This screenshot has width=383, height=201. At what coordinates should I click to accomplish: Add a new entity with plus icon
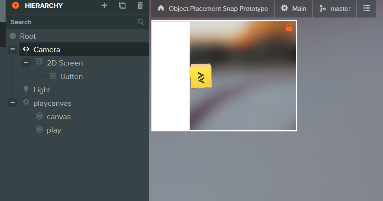tap(104, 5)
